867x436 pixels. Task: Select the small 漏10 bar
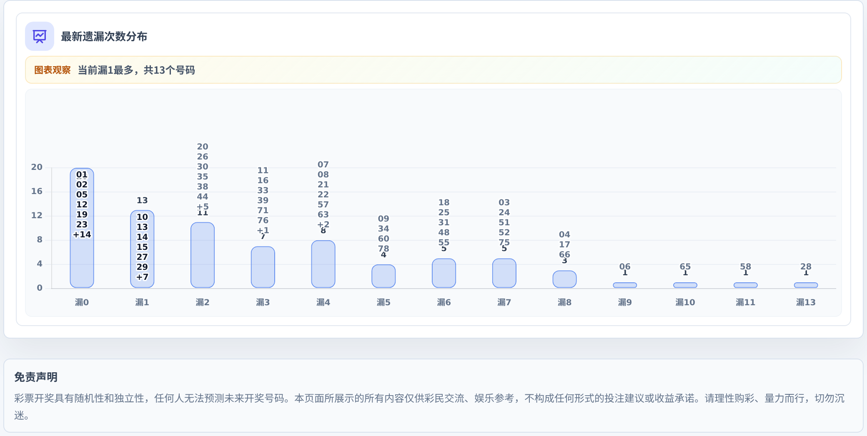[685, 285]
